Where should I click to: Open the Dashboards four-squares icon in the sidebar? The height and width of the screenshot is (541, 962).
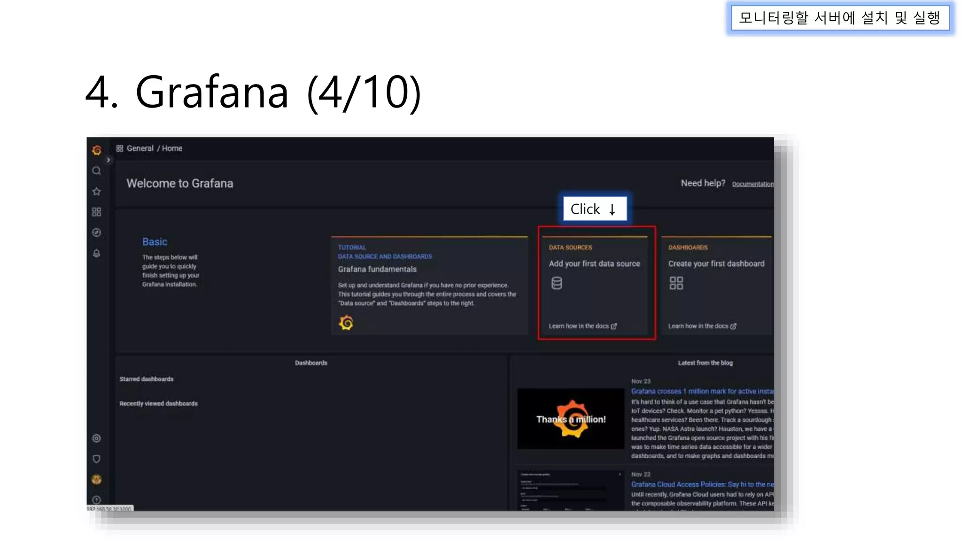[x=96, y=212]
